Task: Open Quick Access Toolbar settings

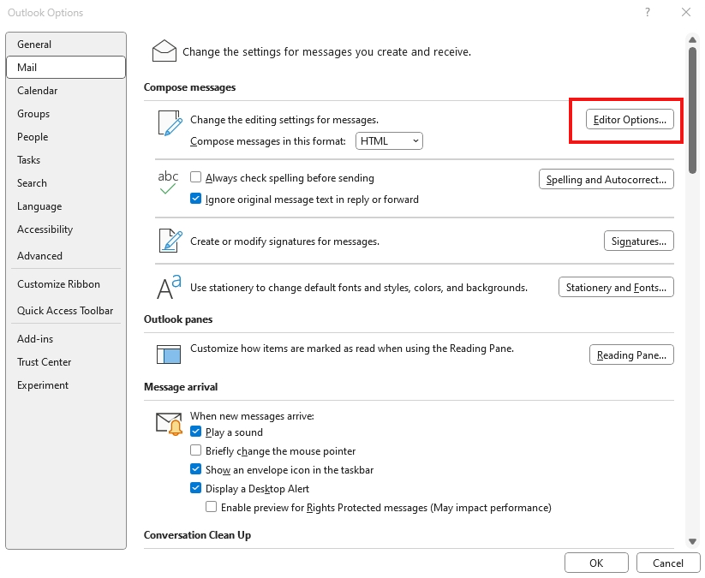Action: point(66,311)
